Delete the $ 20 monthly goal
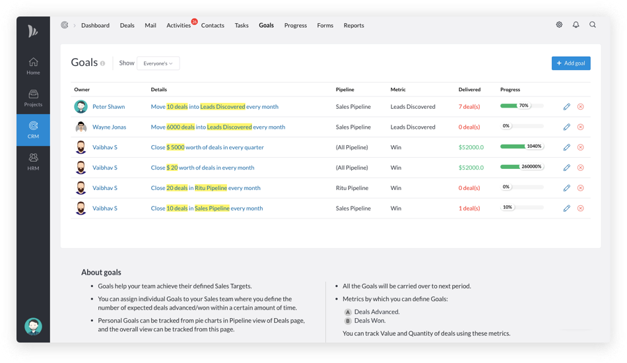The image size is (627, 363). [x=581, y=168]
